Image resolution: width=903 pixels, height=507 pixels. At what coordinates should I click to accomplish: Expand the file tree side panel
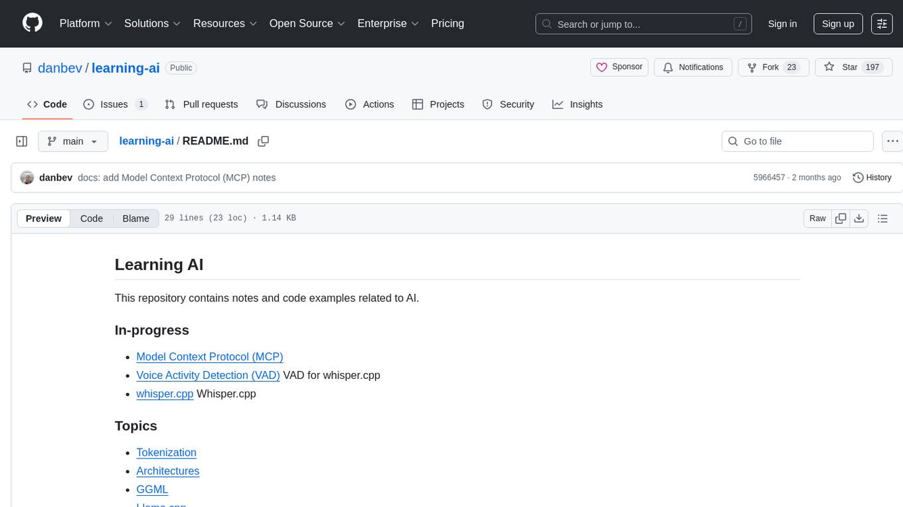tap(22, 141)
